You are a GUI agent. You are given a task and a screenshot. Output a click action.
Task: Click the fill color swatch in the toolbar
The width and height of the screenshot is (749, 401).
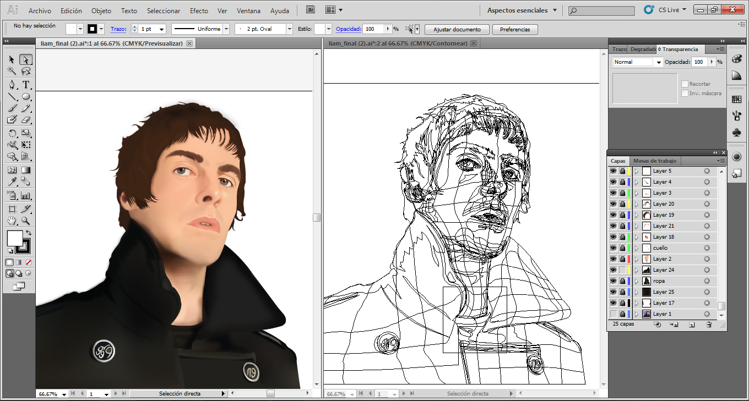[15, 238]
